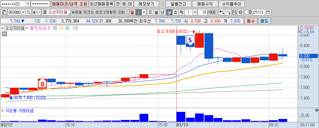Expand the account number dropdown

28,4
